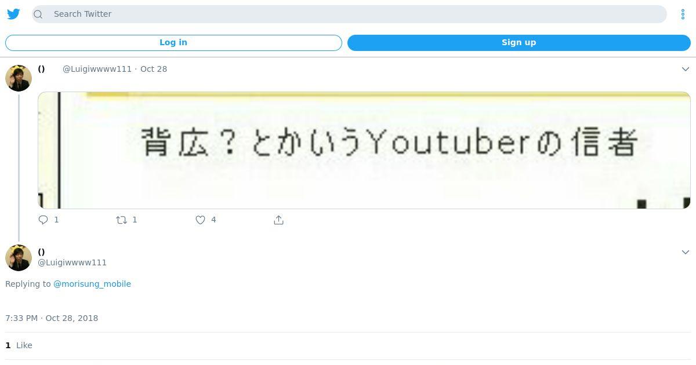Open @morisung_mobile profile link
The image size is (696, 365).
point(92,284)
